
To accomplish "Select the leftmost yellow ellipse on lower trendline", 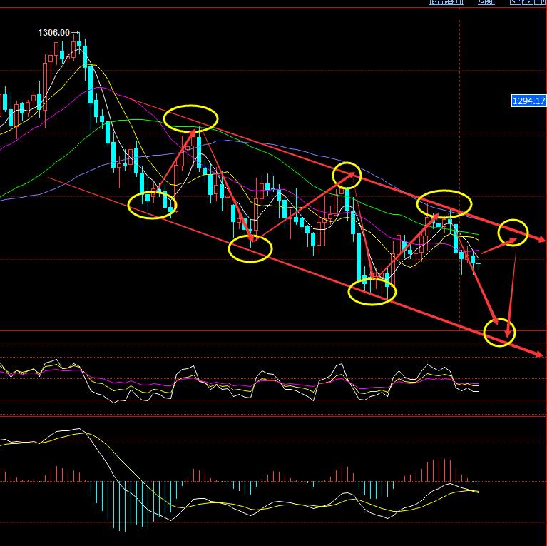I will [152, 205].
